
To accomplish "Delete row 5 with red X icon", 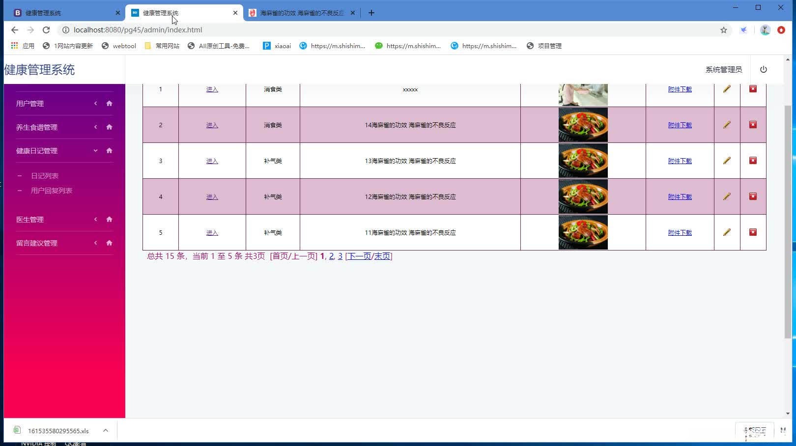I will click(x=753, y=232).
